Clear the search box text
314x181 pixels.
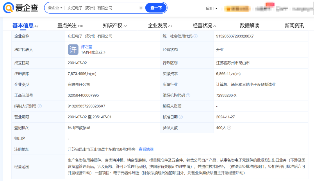click(141, 8)
